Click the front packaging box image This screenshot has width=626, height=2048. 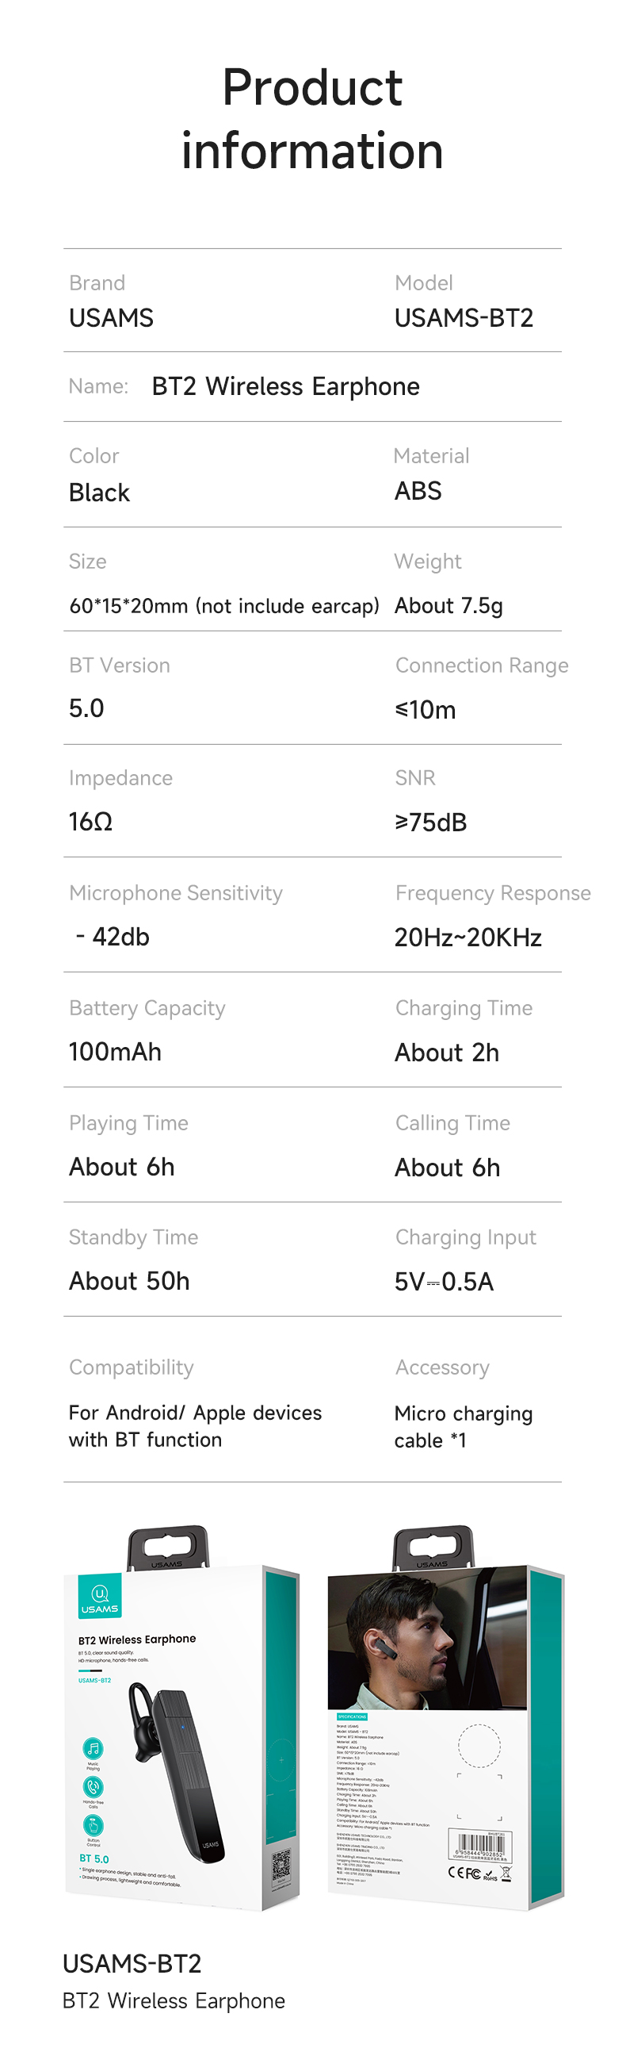point(182,1718)
